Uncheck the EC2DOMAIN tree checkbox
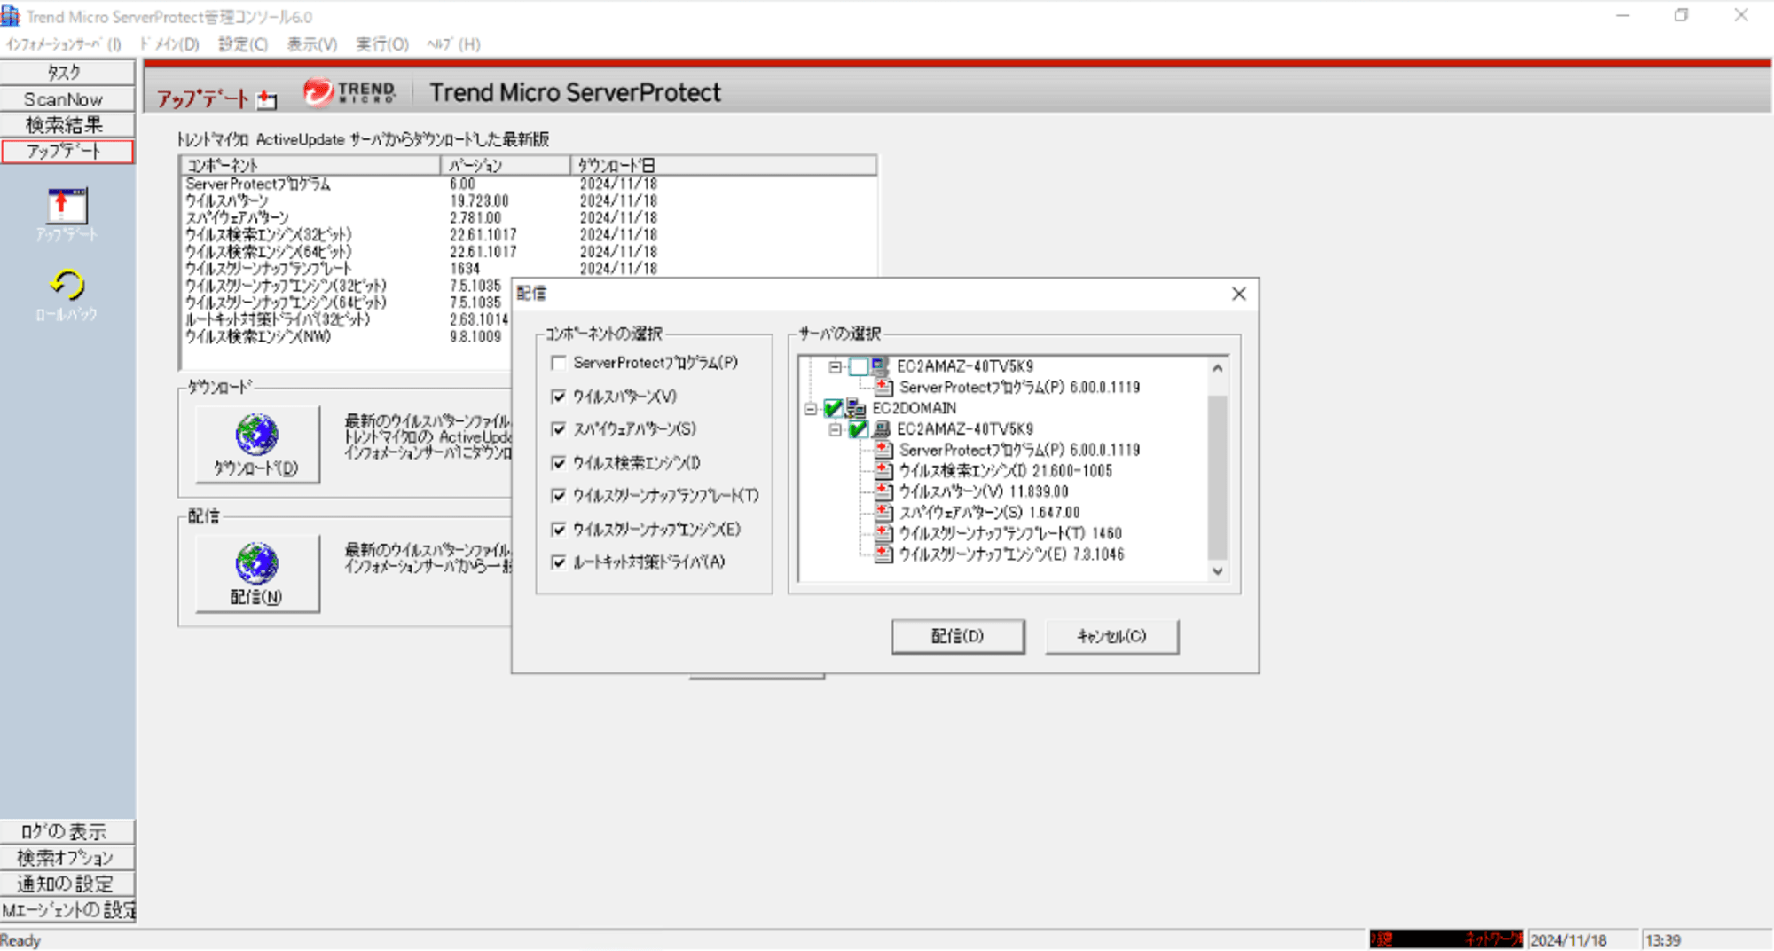This screenshot has height=951, width=1774. (833, 408)
